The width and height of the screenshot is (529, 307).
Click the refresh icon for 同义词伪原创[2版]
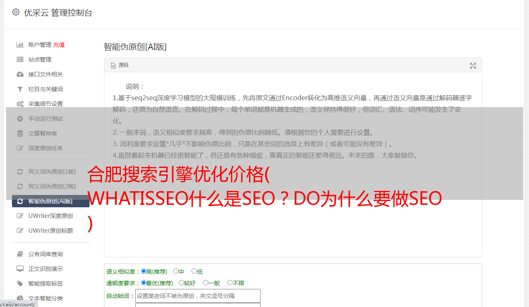coord(20,186)
